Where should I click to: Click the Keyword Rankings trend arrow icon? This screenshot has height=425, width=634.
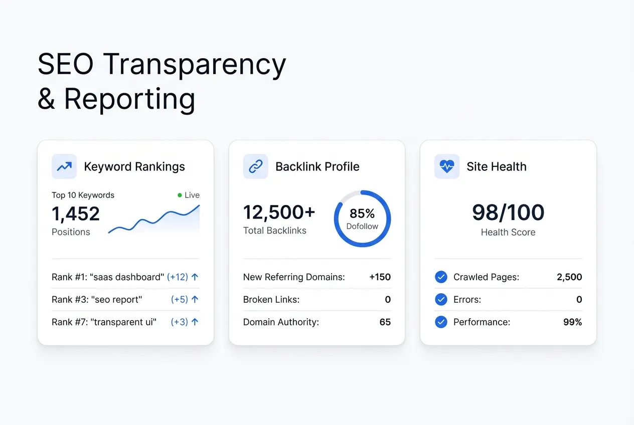pos(64,166)
